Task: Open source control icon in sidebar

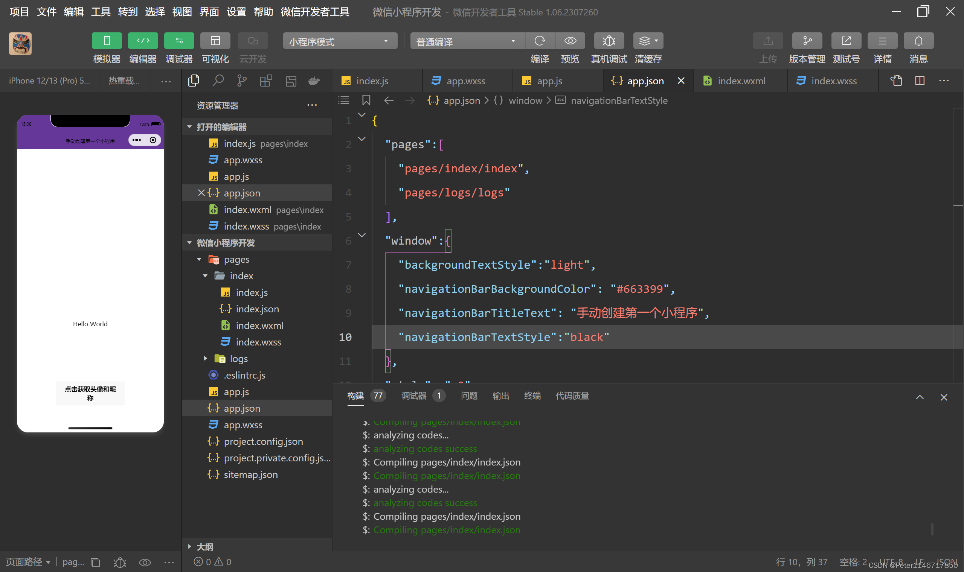Action: (x=242, y=81)
